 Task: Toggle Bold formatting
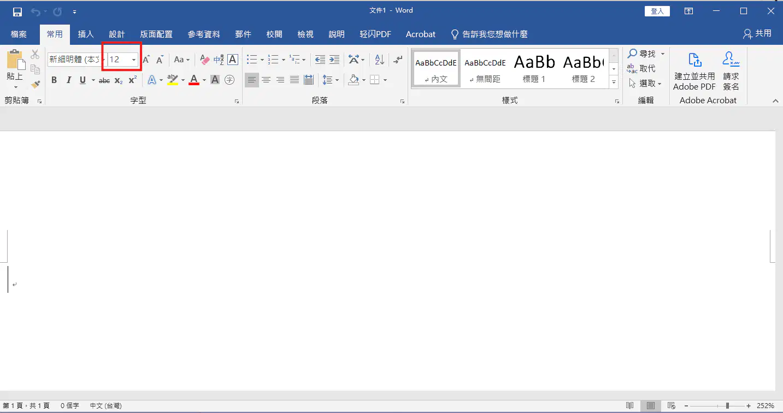(54, 80)
